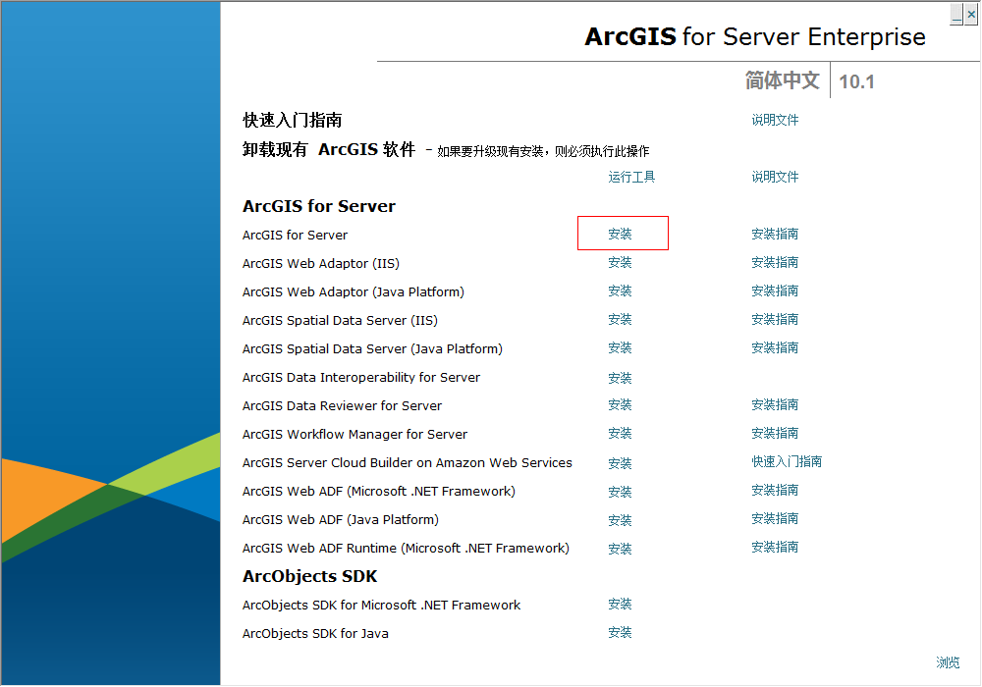Open 安装指南 for Spatial Data Server (Java Platform)

coord(775,347)
